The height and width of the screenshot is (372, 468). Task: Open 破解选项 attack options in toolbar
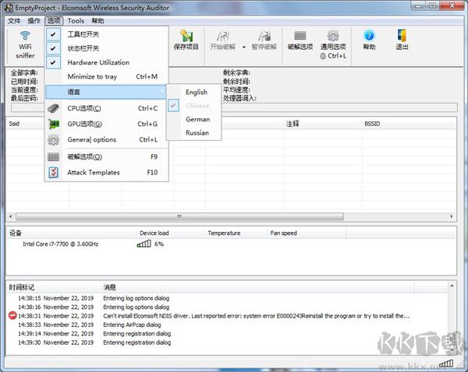click(x=300, y=40)
